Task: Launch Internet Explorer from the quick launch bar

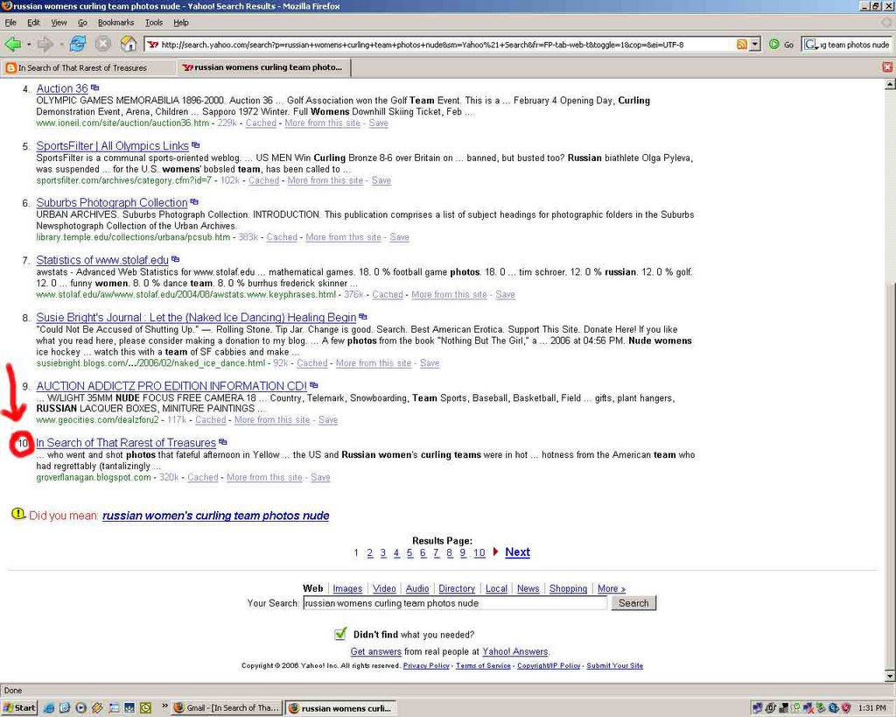Action: click(x=50, y=708)
